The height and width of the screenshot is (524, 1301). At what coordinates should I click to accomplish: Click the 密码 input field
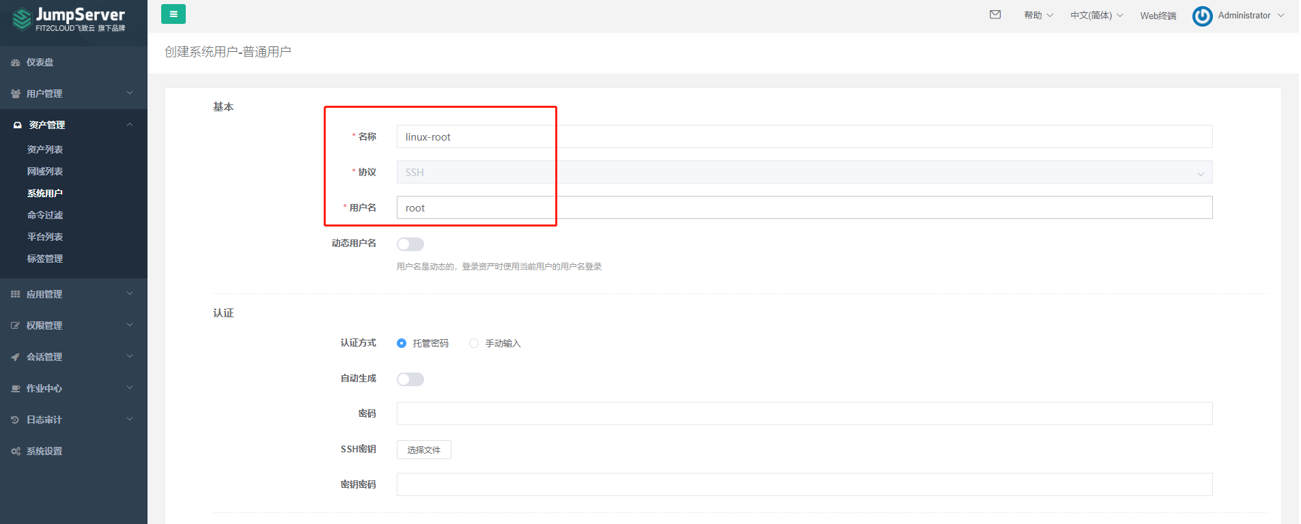pyautogui.click(x=805, y=413)
